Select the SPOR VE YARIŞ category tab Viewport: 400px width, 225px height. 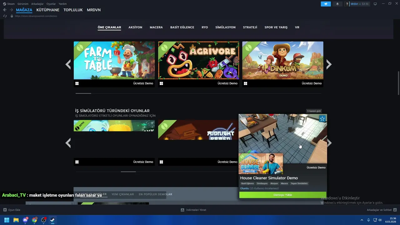pyautogui.click(x=276, y=27)
